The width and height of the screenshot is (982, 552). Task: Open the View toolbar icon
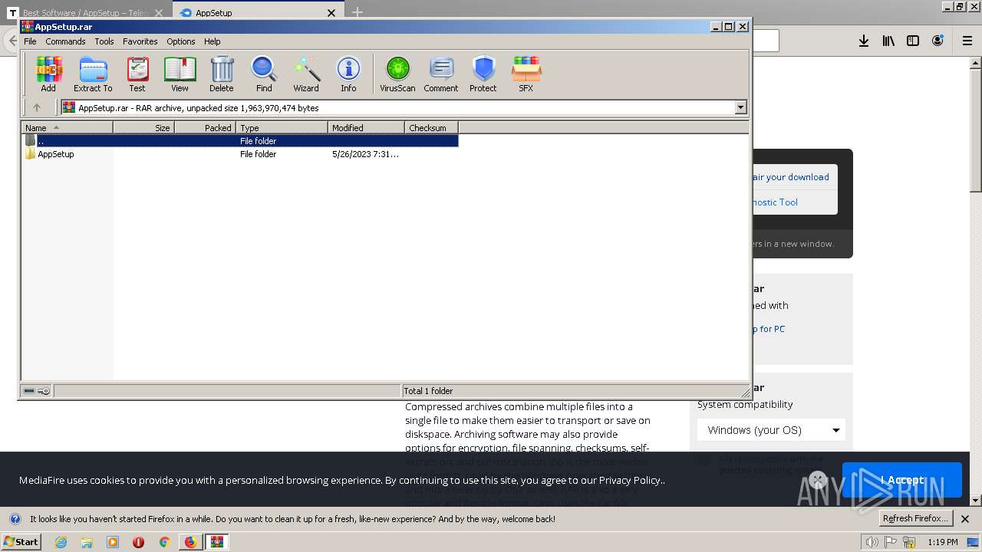point(180,74)
